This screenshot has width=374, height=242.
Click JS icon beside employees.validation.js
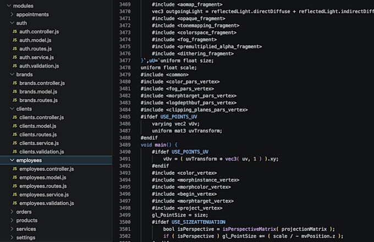15,203
